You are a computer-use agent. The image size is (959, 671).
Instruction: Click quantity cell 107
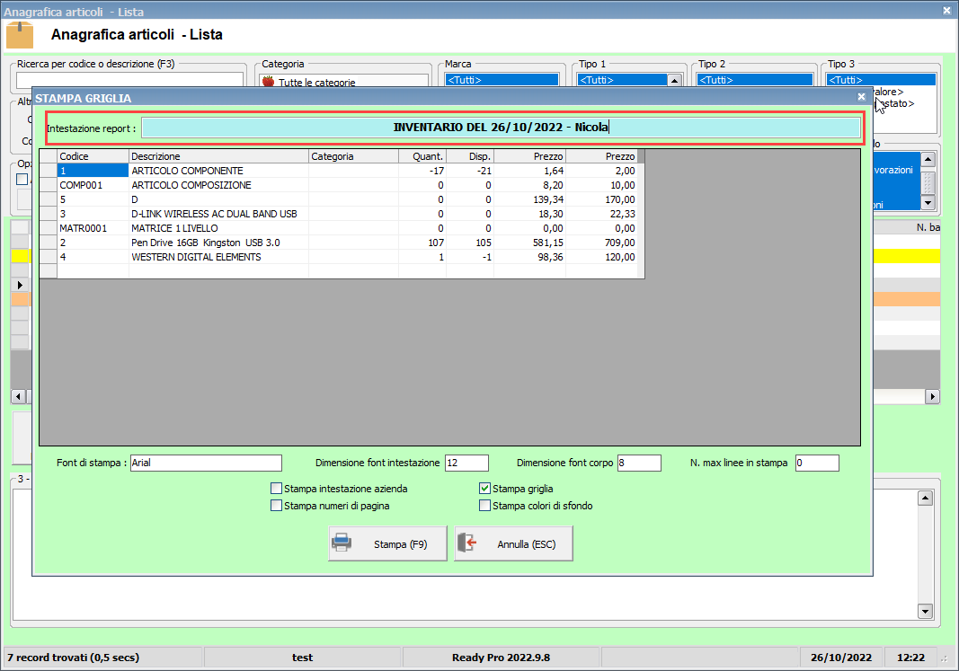(x=422, y=243)
